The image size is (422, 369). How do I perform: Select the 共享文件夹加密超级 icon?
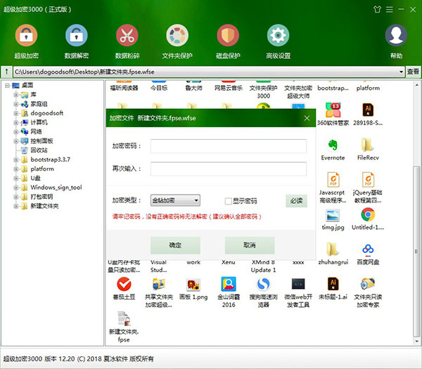[x=159, y=292]
